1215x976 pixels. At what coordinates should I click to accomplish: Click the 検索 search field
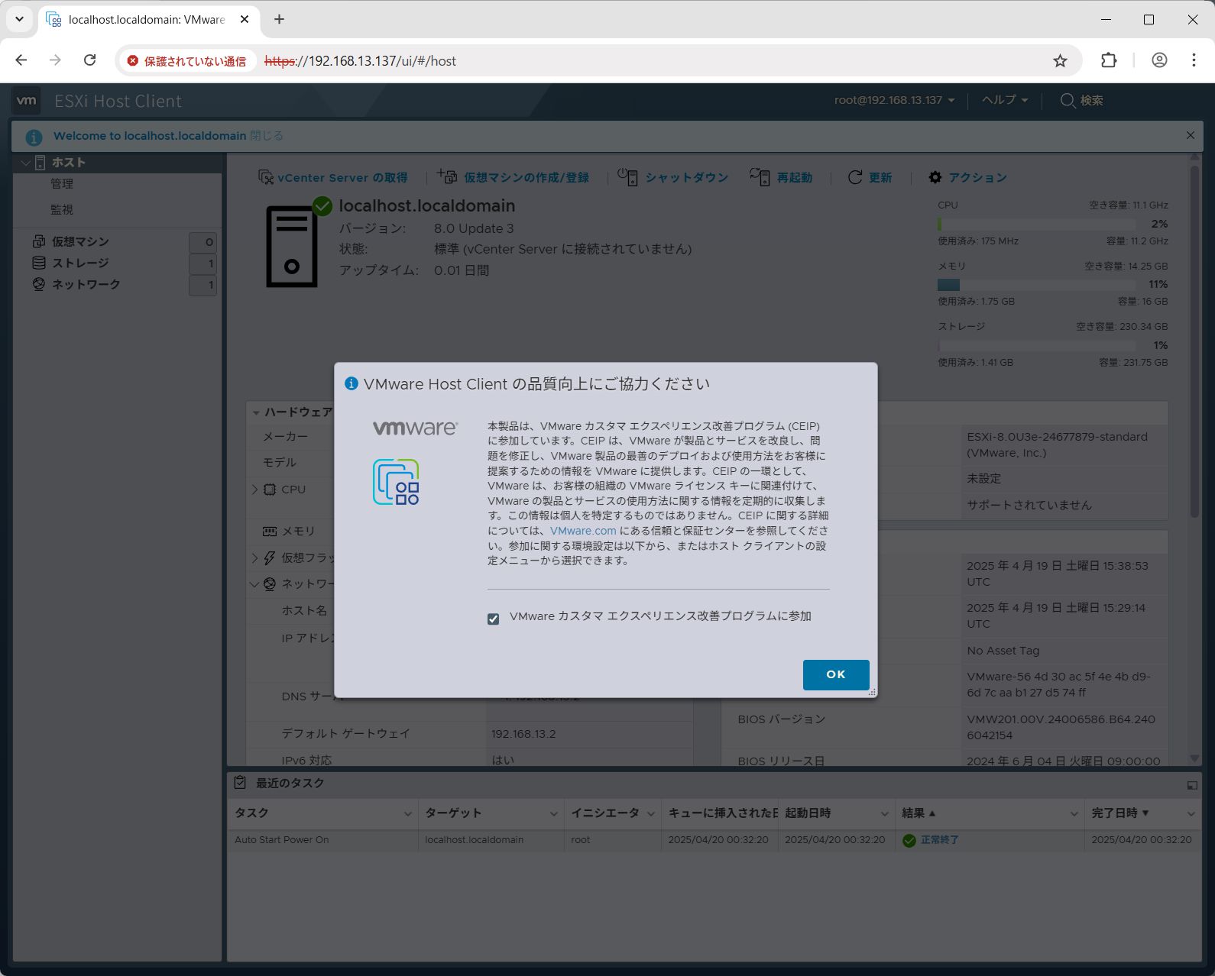tap(1081, 100)
